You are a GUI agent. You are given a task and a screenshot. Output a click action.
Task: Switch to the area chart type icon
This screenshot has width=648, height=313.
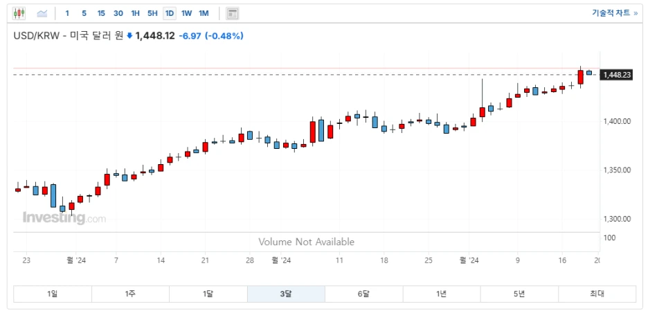(x=42, y=13)
